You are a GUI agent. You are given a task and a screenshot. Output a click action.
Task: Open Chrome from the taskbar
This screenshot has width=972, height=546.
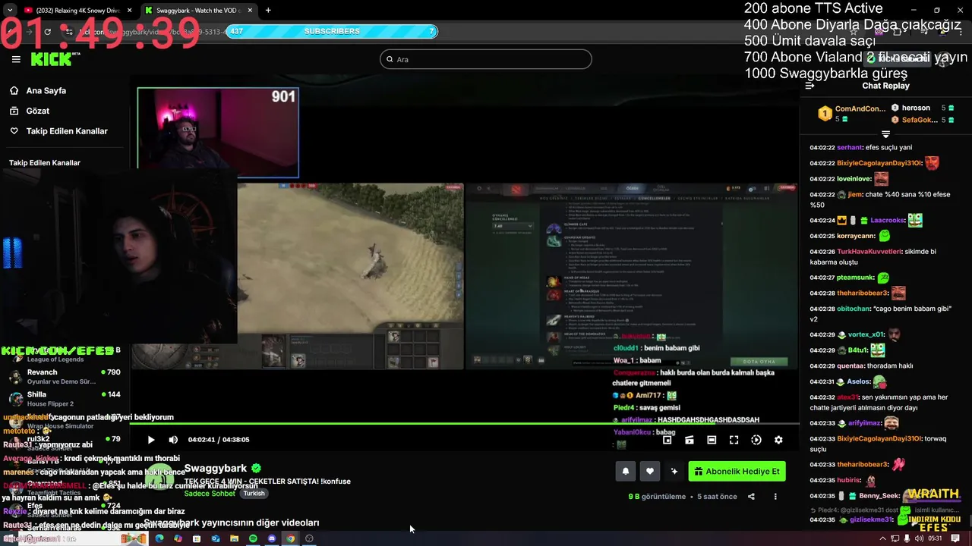pyautogui.click(x=290, y=538)
